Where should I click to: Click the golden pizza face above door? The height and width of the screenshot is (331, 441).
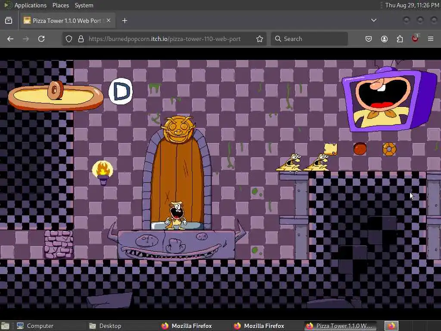[179, 130]
